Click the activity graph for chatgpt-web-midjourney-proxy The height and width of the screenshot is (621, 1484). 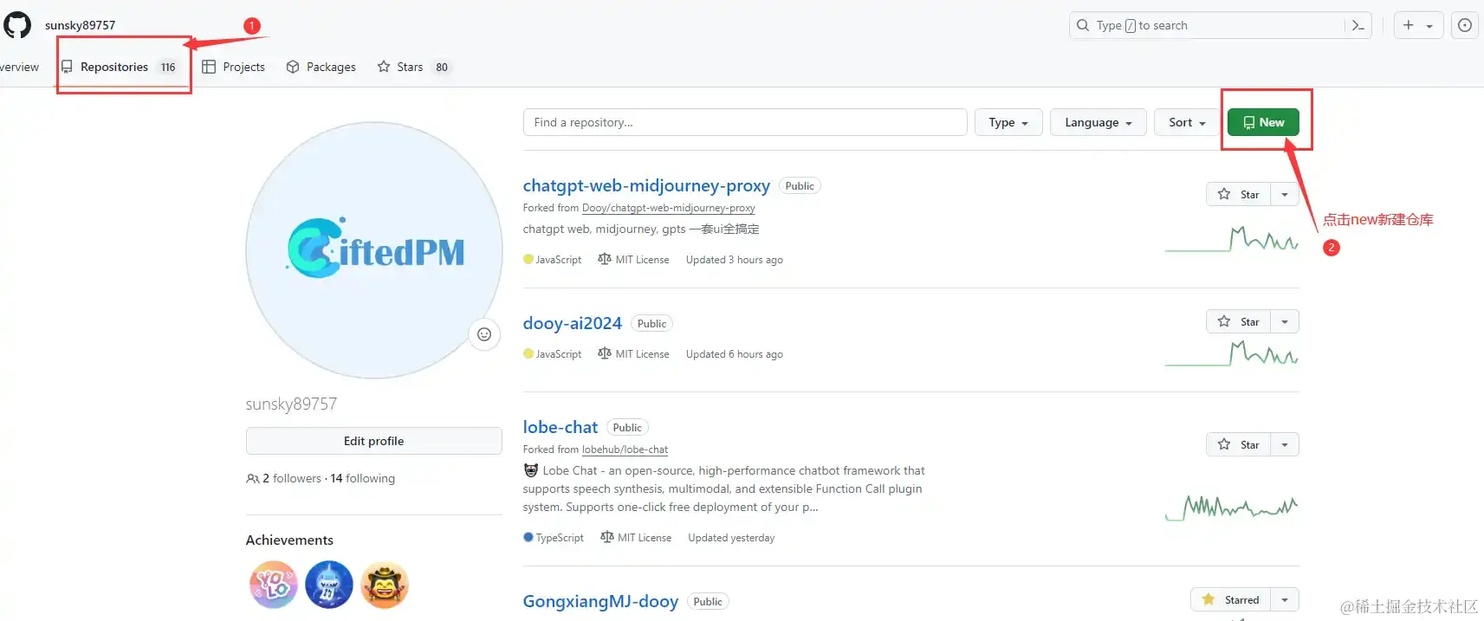point(1232,239)
